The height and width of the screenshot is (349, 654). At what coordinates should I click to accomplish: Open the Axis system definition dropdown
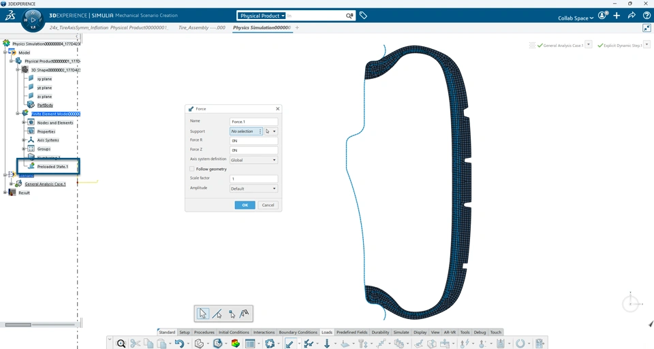pos(253,160)
